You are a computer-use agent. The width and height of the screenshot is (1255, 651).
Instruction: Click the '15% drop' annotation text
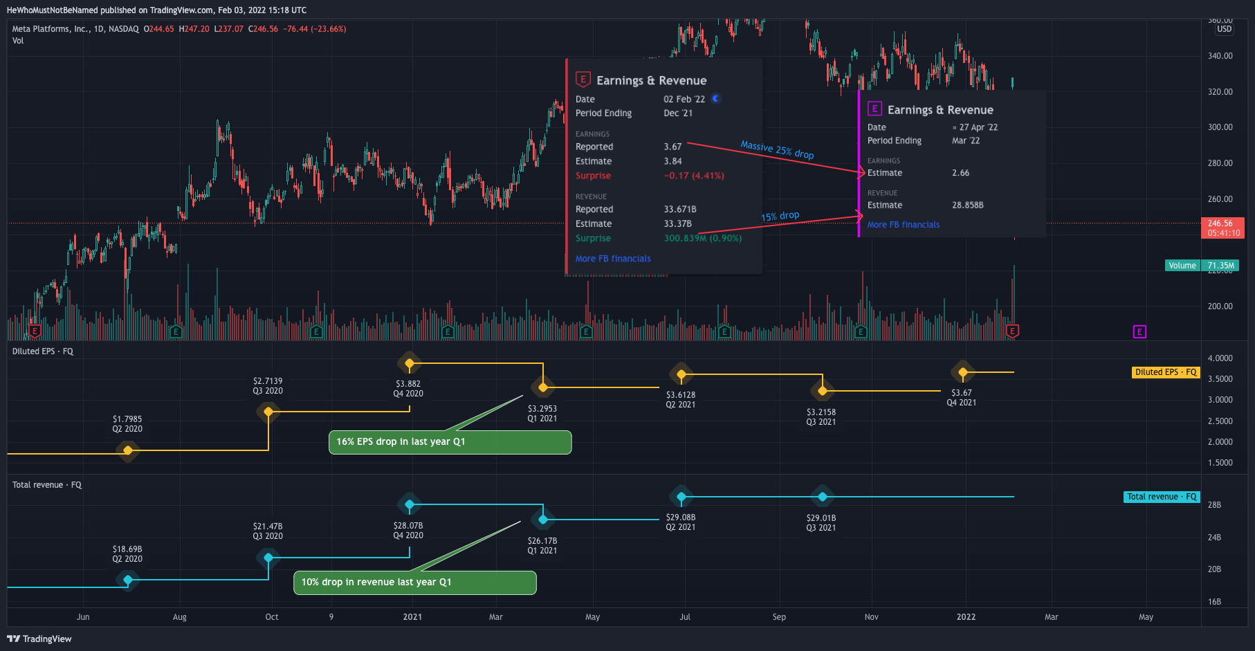tap(780, 216)
